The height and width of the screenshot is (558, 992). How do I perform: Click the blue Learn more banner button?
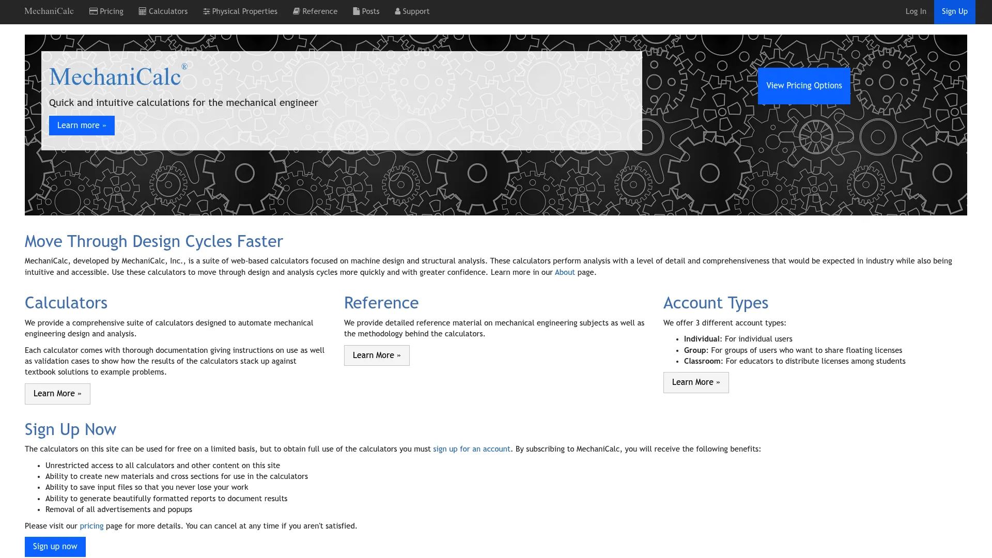(82, 126)
